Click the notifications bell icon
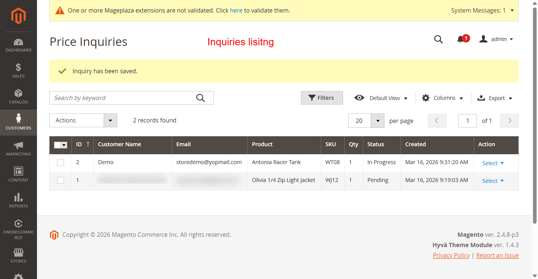Image resolution: width=538 pixels, height=279 pixels. [x=460, y=39]
